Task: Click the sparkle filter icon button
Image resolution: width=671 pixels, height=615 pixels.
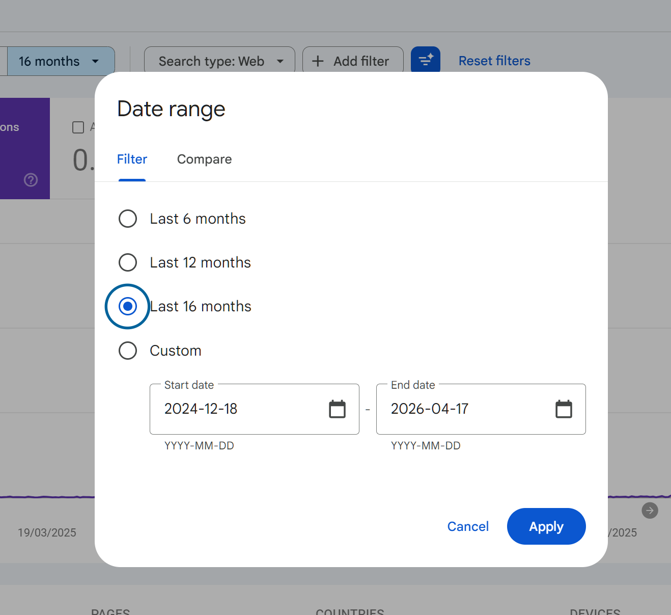Action: 426,61
